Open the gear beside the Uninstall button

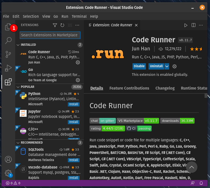pos(174,66)
